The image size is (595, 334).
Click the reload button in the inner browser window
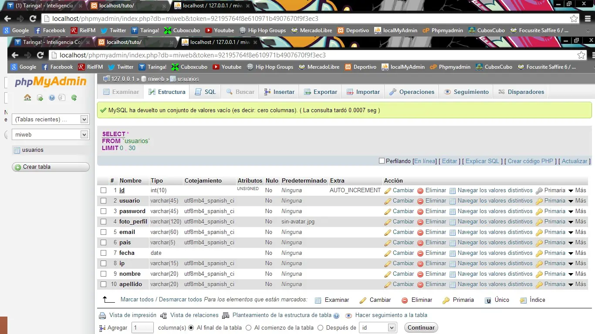[40, 55]
